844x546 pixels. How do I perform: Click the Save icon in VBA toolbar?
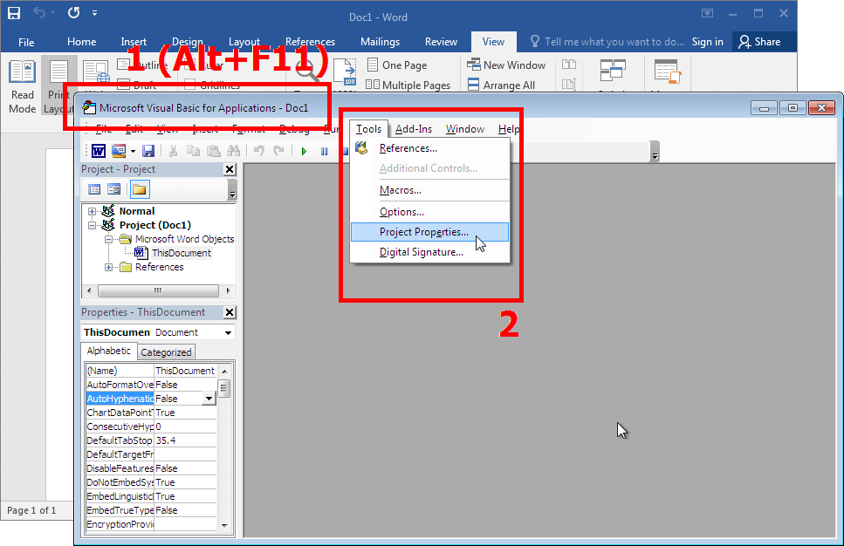pyautogui.click(x=148, y=151)
